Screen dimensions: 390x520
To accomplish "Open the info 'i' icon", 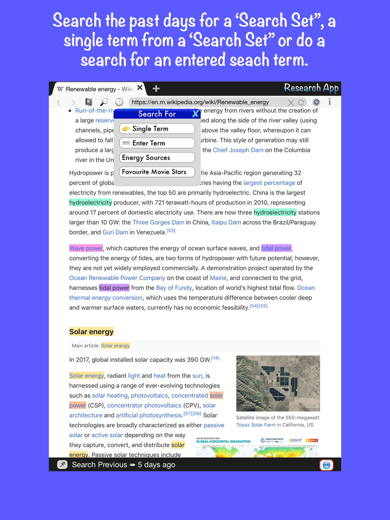I will pyautogui.click(x=330, y=102).
